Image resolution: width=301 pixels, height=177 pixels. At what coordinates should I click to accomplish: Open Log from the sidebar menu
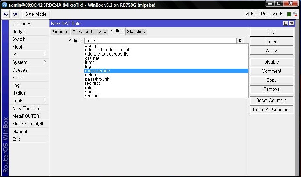coord(29,85)
